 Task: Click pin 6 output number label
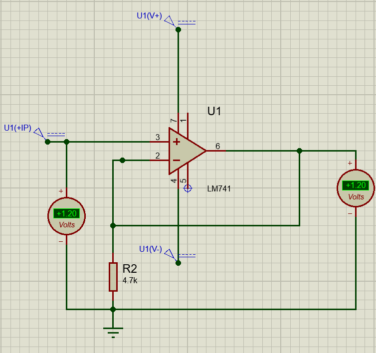tap(218, 146)
